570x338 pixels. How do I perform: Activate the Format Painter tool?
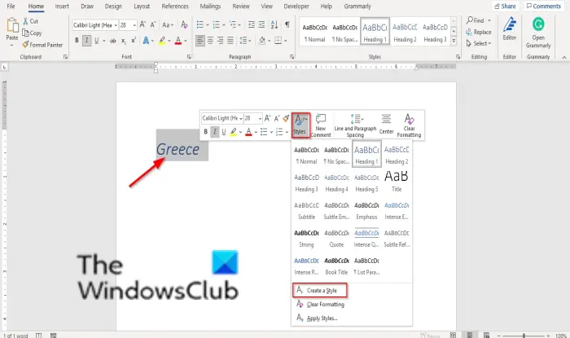tap(42, 45)
